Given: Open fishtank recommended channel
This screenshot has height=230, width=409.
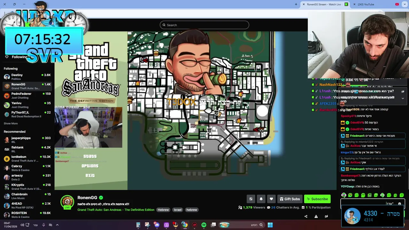Looking at the screenshot, I should (x=27, y=149).
